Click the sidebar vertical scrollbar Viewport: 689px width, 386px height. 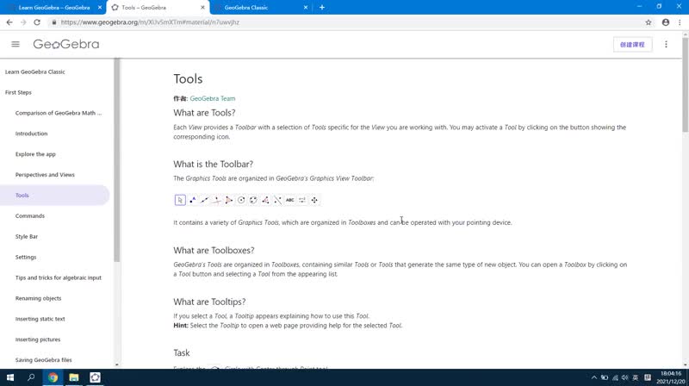117,160
